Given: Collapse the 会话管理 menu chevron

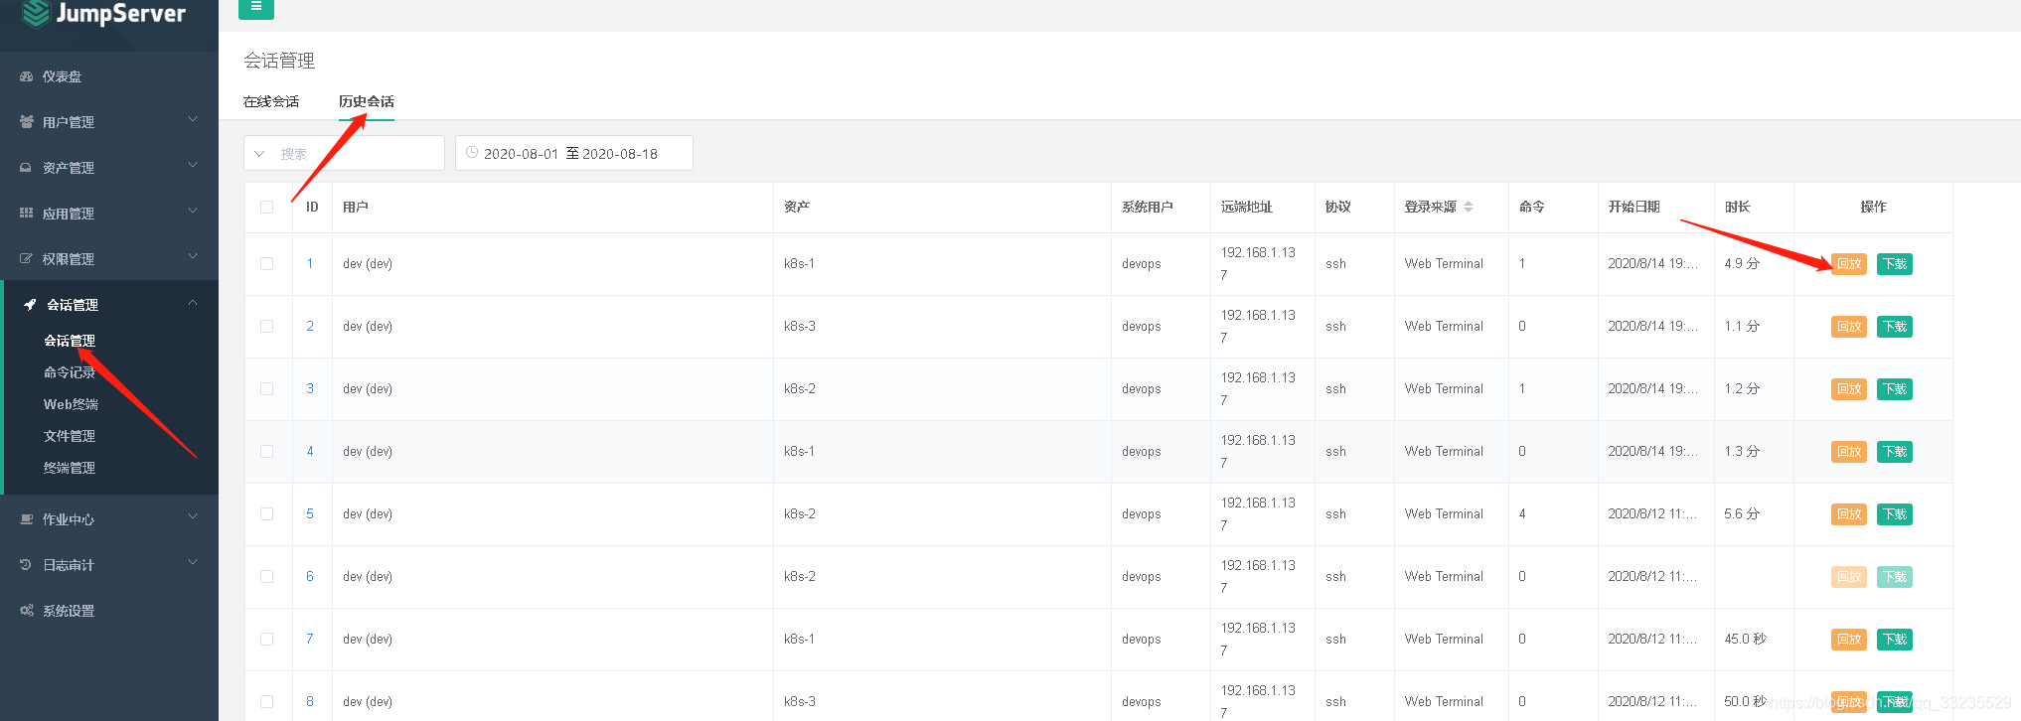Looking at the screenshot, I should pos(193,303).
